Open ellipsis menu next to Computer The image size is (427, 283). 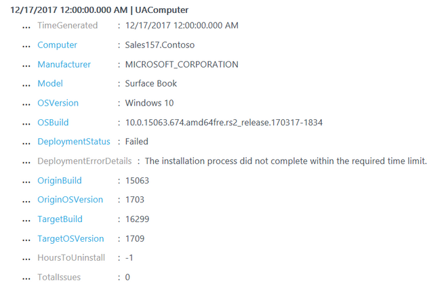pos(26,47)
